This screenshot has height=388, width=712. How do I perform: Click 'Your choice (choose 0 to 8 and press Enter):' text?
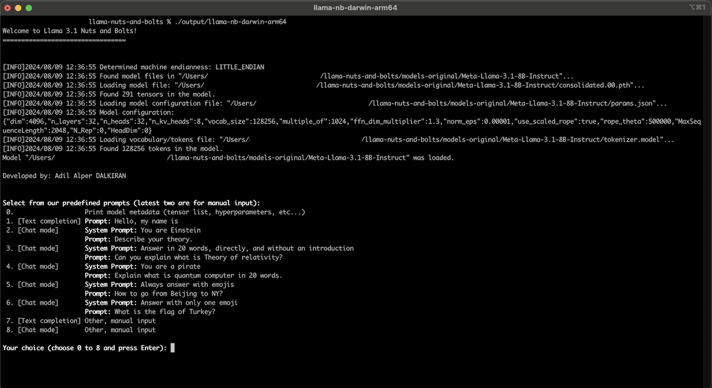85,348
